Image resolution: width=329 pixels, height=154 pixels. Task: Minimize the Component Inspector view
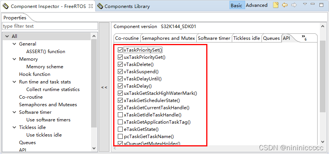[313, 4]
